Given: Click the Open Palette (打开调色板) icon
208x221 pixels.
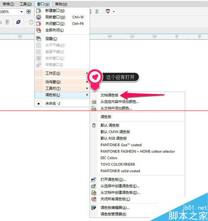Looking at the screenshot, I should pyautogui.click(x=94, y=180).
